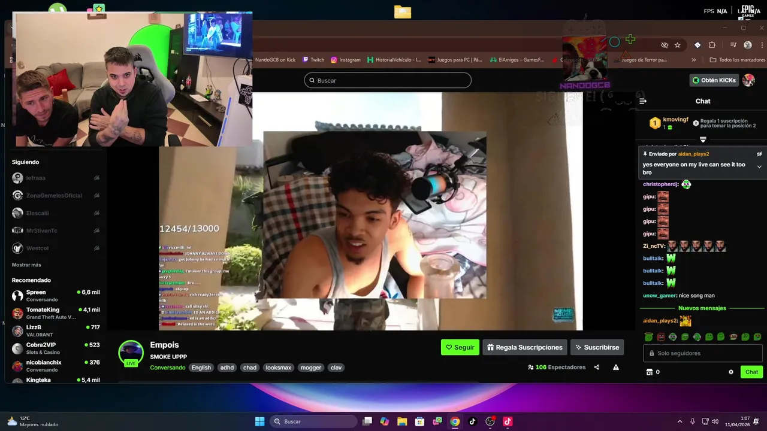767x431 pixels.
Task: Hide the pinned message from aidan_plays2
Action: (x=759, y=154)
